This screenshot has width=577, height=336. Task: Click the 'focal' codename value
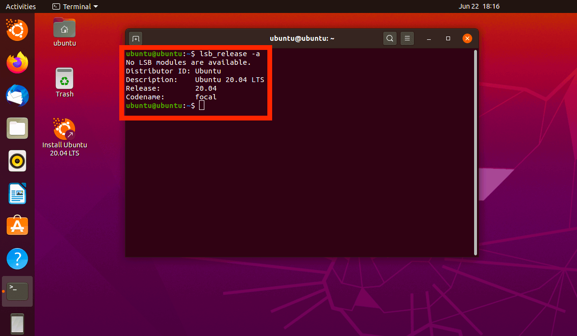[206, 97]
